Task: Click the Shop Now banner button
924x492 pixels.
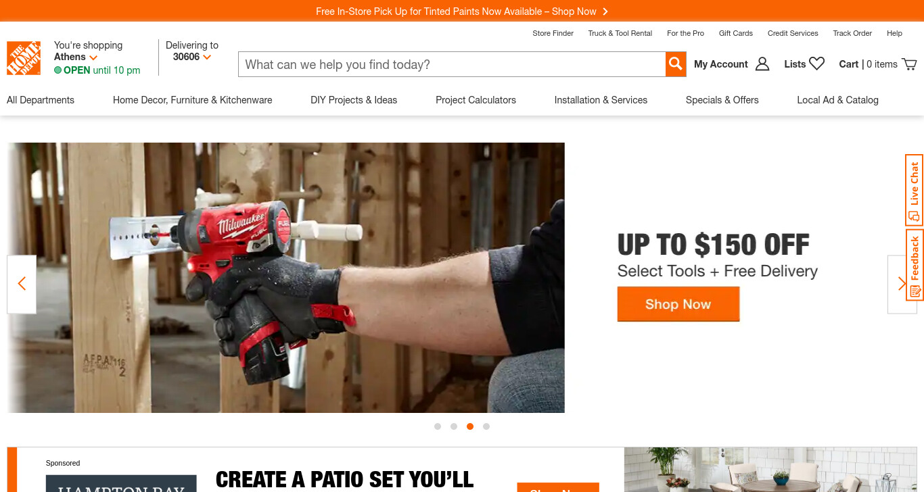Action: (678, 304)
